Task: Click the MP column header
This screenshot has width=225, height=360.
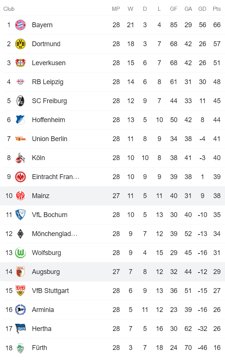Action: (116, 9)
